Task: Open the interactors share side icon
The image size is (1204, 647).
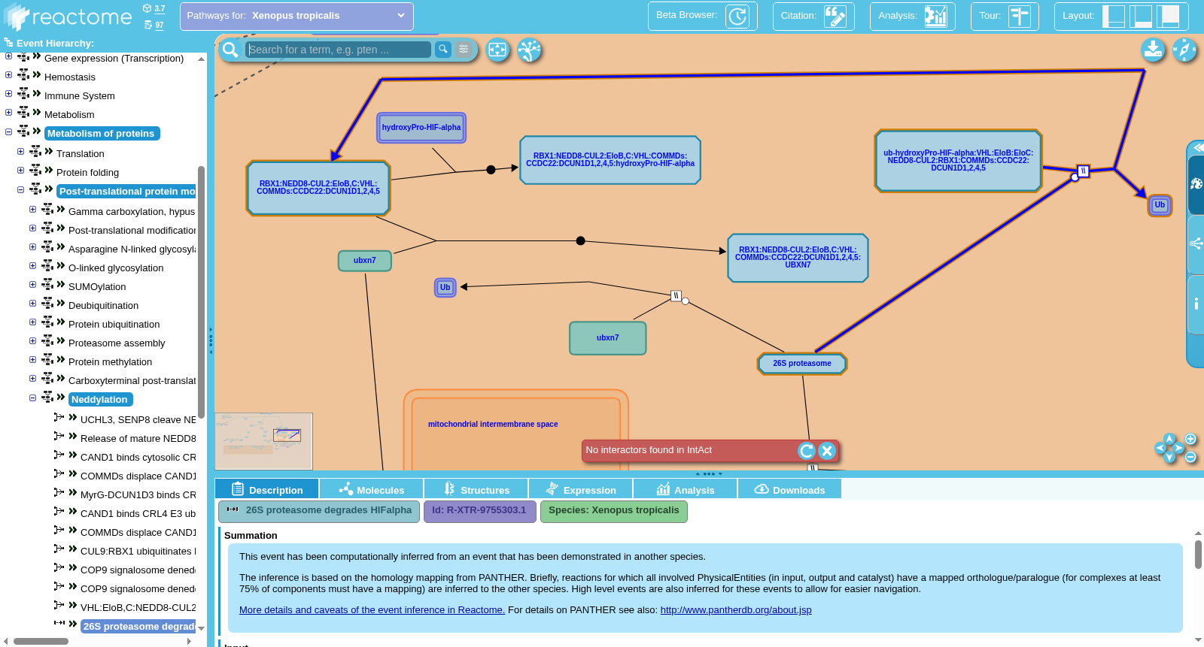Action: (1196, 243)
